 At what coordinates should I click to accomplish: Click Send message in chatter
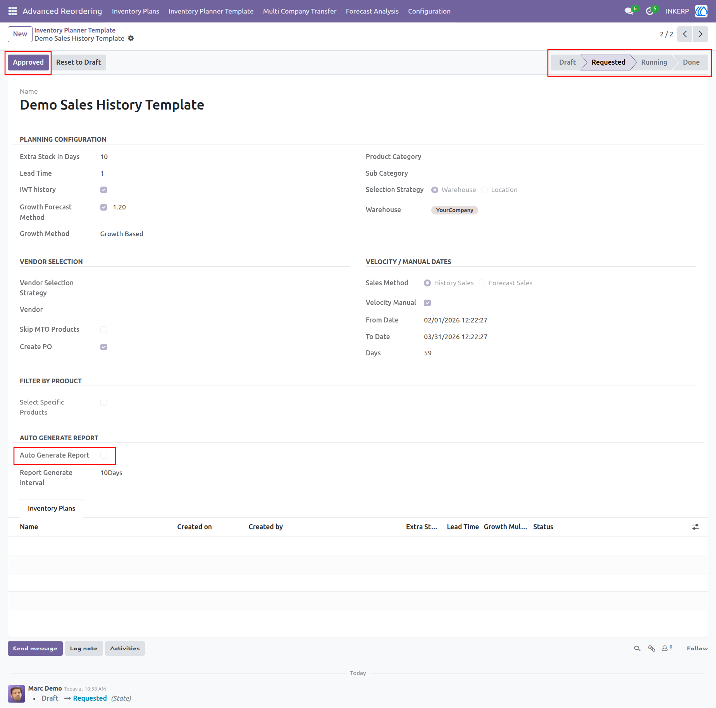[x=35, y=648]
